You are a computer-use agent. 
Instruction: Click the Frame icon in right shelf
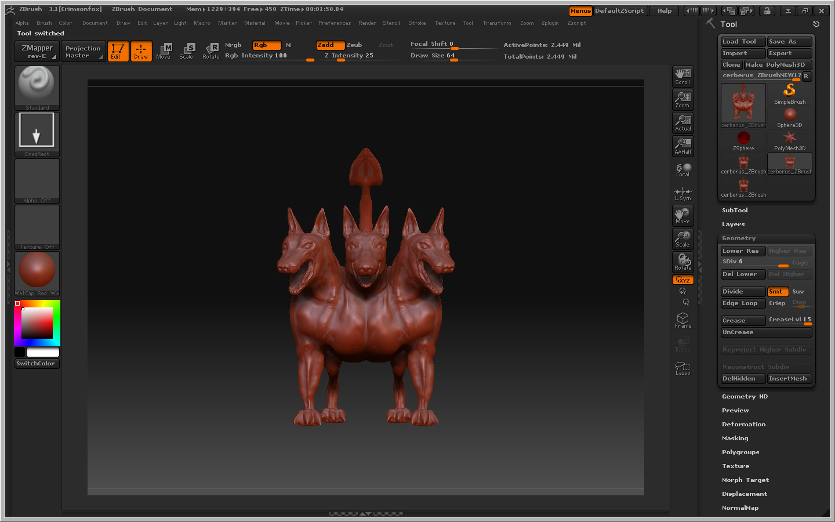(682, 320)
